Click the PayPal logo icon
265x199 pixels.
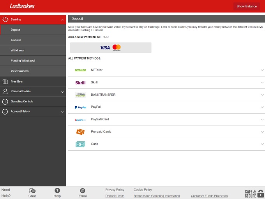click(x=80, y=107)
